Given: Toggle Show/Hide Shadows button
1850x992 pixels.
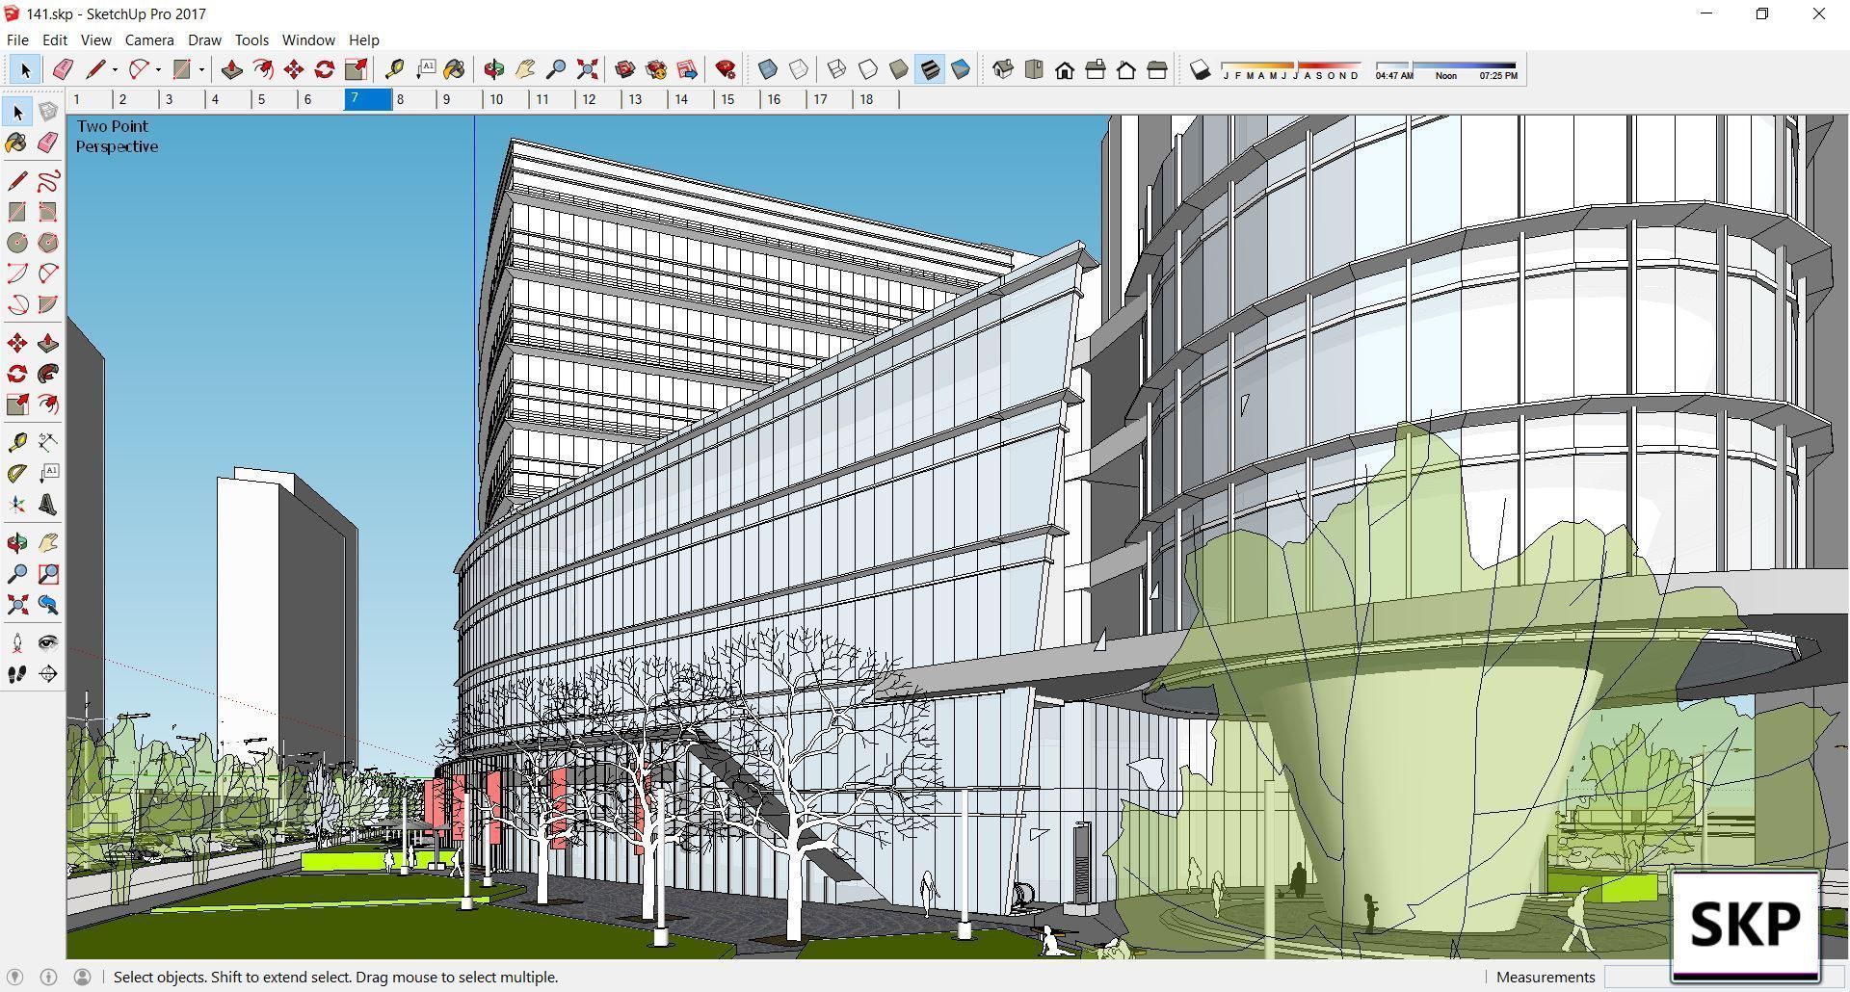Looking at the screenshot, I should coord(1200,69).
